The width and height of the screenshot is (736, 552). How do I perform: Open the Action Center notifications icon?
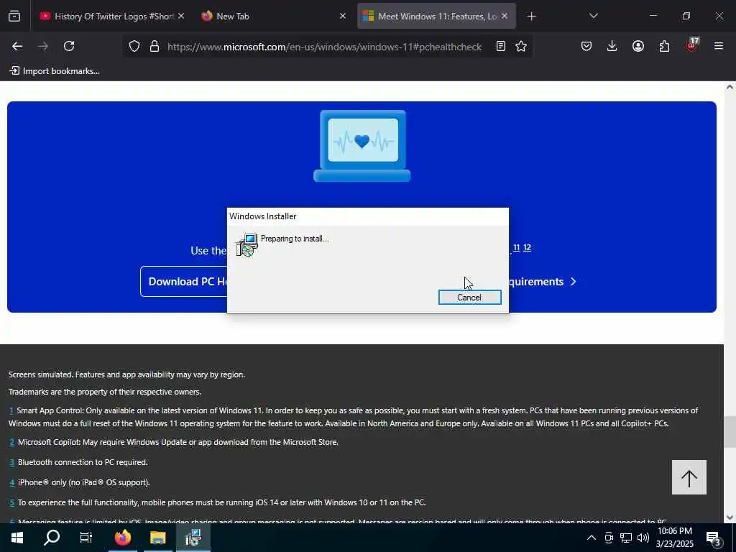coord(714,538)
